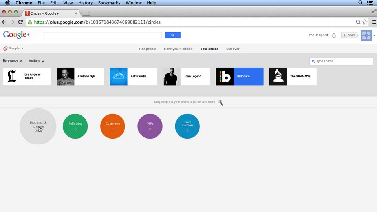Close the Circles - Google+ tab
Image resolution: width=377 pixels, height=212 pixels.
pos(76,13)
